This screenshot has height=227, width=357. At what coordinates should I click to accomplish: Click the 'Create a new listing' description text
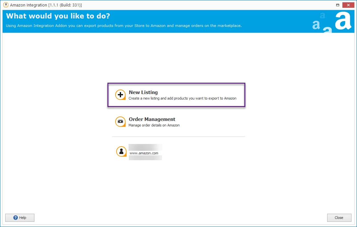182,98
